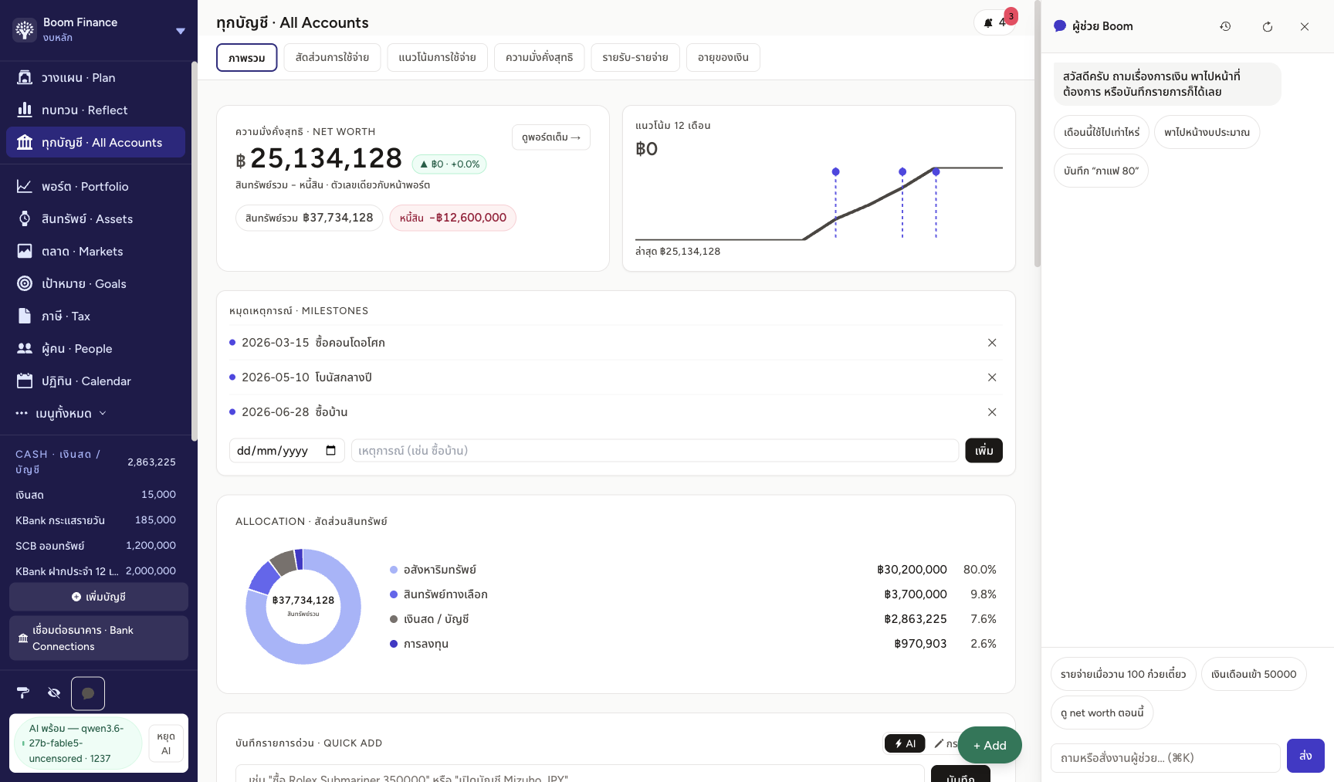Click the Boom Finance logo

click(x=25, y=30)
